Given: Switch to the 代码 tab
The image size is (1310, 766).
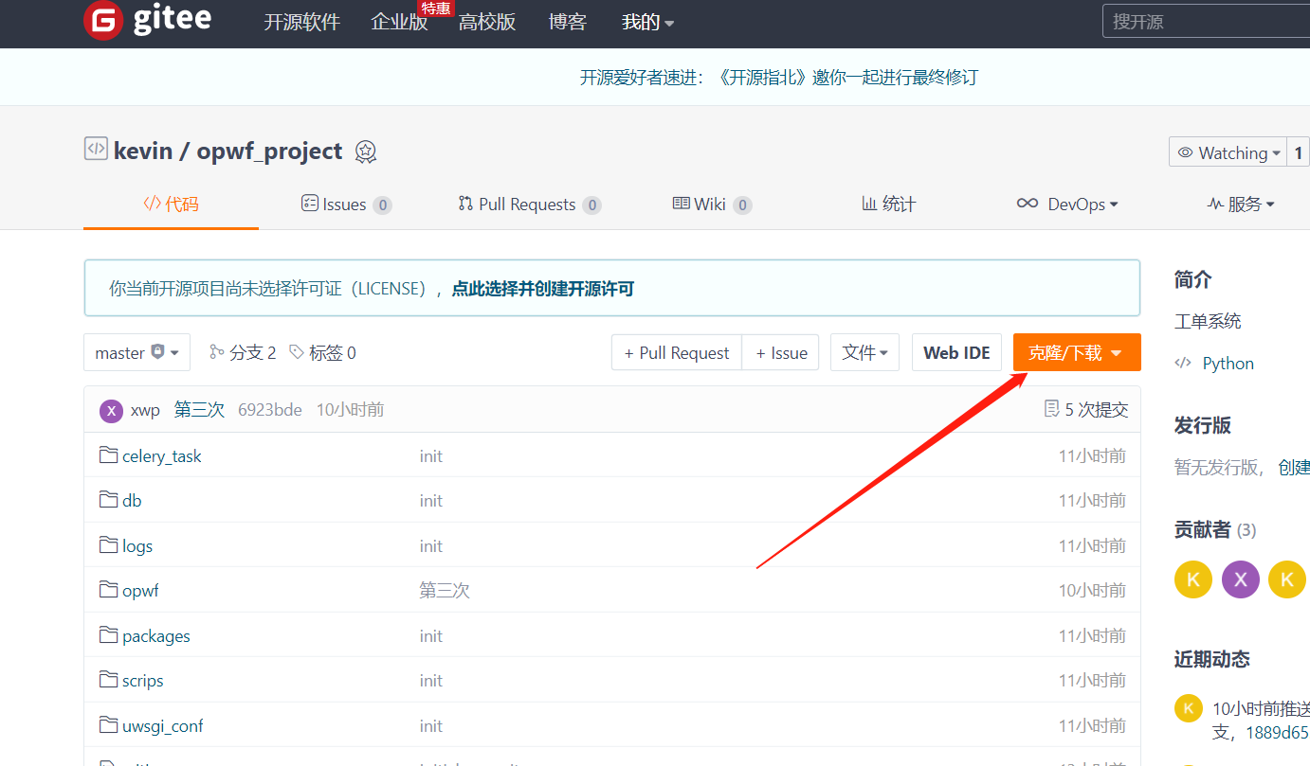Looking at the screenshot, I should click(171, 204).
